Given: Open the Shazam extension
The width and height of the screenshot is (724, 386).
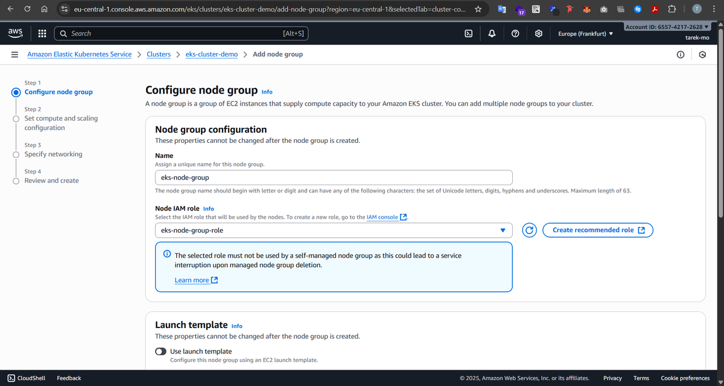Looking at the screenshot, I should 638,9.
